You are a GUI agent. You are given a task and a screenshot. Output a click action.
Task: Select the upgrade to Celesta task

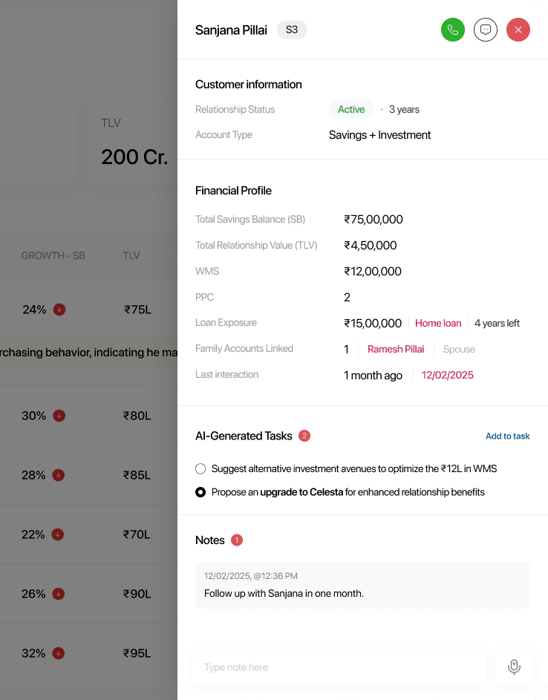coord(200,492)
